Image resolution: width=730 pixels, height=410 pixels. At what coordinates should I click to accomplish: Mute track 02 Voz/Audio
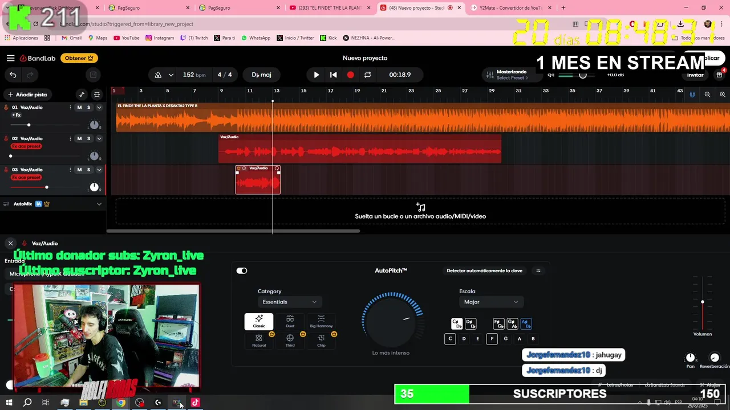point(79,138)
